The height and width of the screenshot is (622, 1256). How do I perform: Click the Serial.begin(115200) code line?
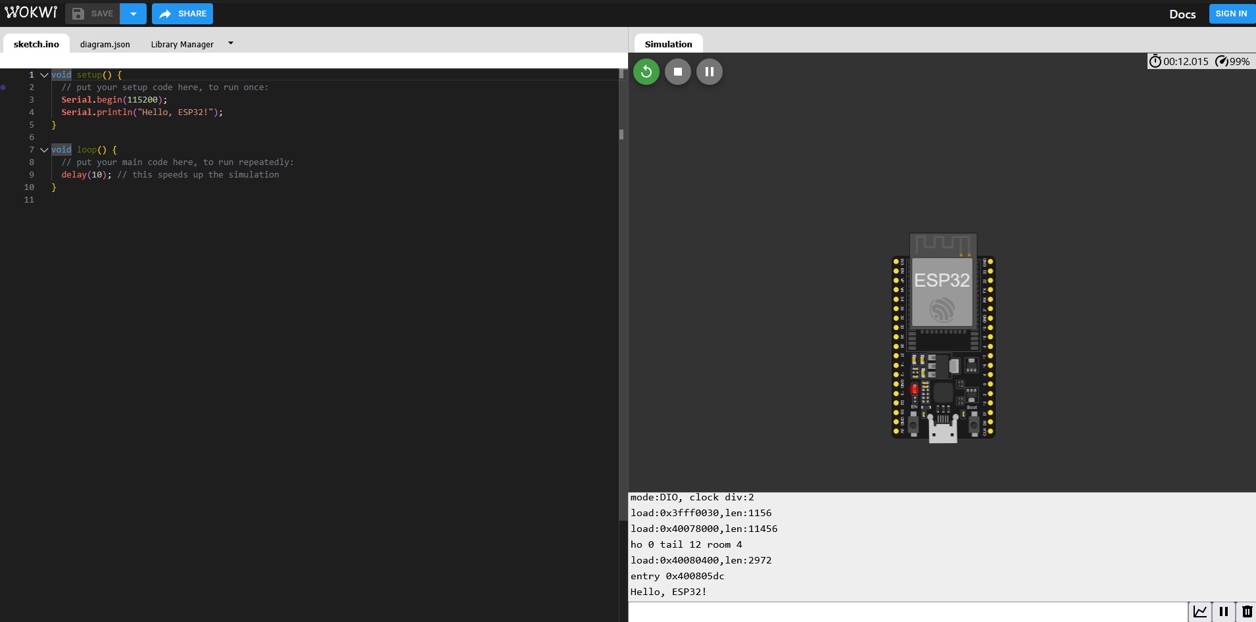pos(114,100)
